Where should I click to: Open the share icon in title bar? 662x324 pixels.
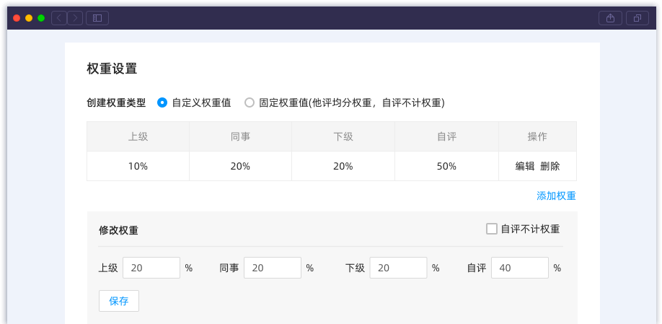610,18
